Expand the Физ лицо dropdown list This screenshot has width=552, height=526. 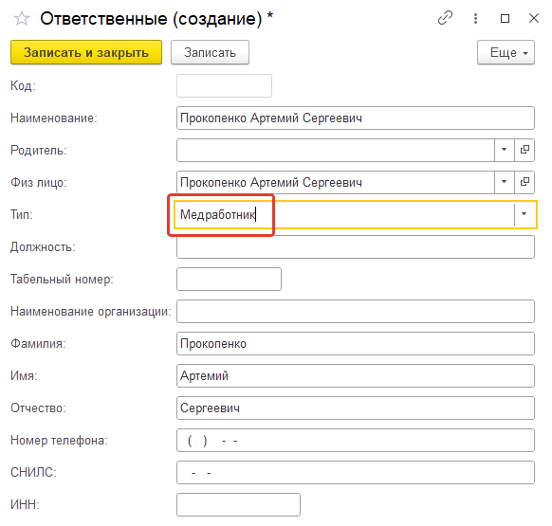click(505, 182)
